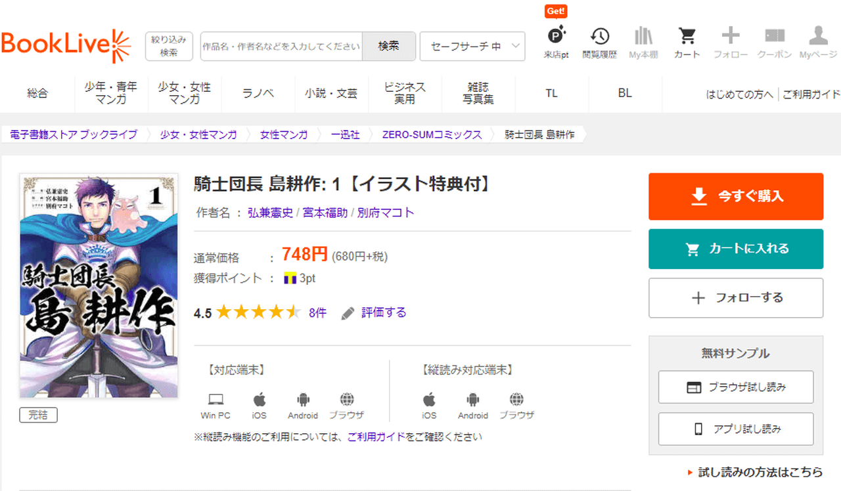Open the cart icon in header
Screen dimensions: 841x491
[x=687, y=37]
